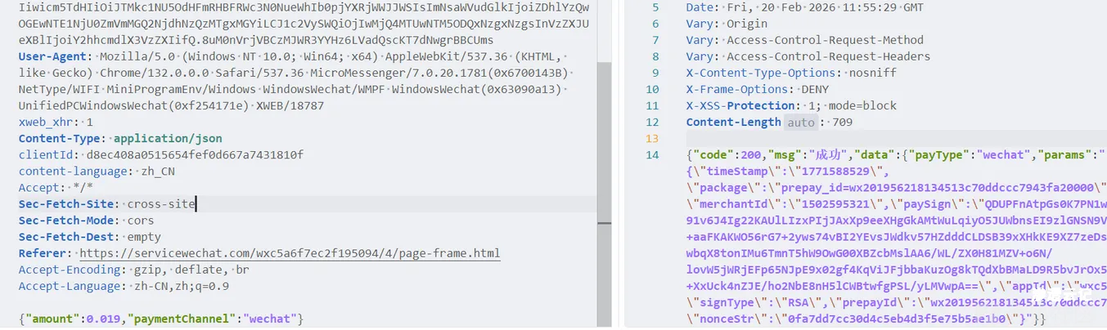Screen dimensions: 1107x330
Task: Click the empty line 13 in response
Action: [818, 139]
